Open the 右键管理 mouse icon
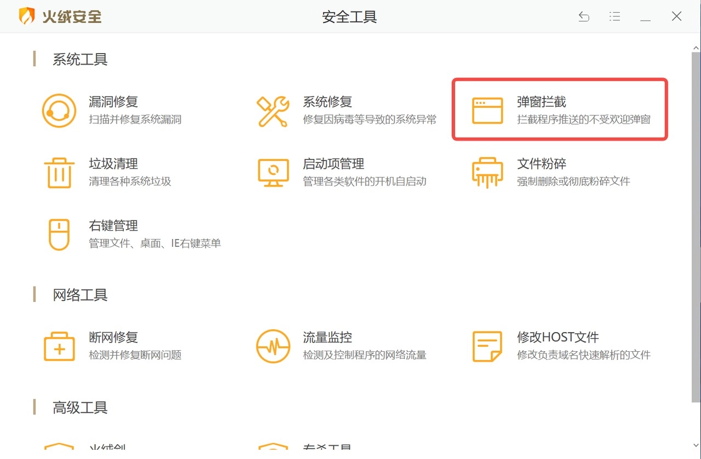This screenshot has width=701, height=459. [59, 235]
